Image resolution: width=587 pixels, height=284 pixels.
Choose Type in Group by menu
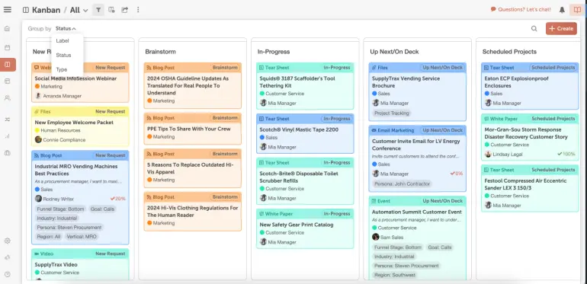(62, 69)
